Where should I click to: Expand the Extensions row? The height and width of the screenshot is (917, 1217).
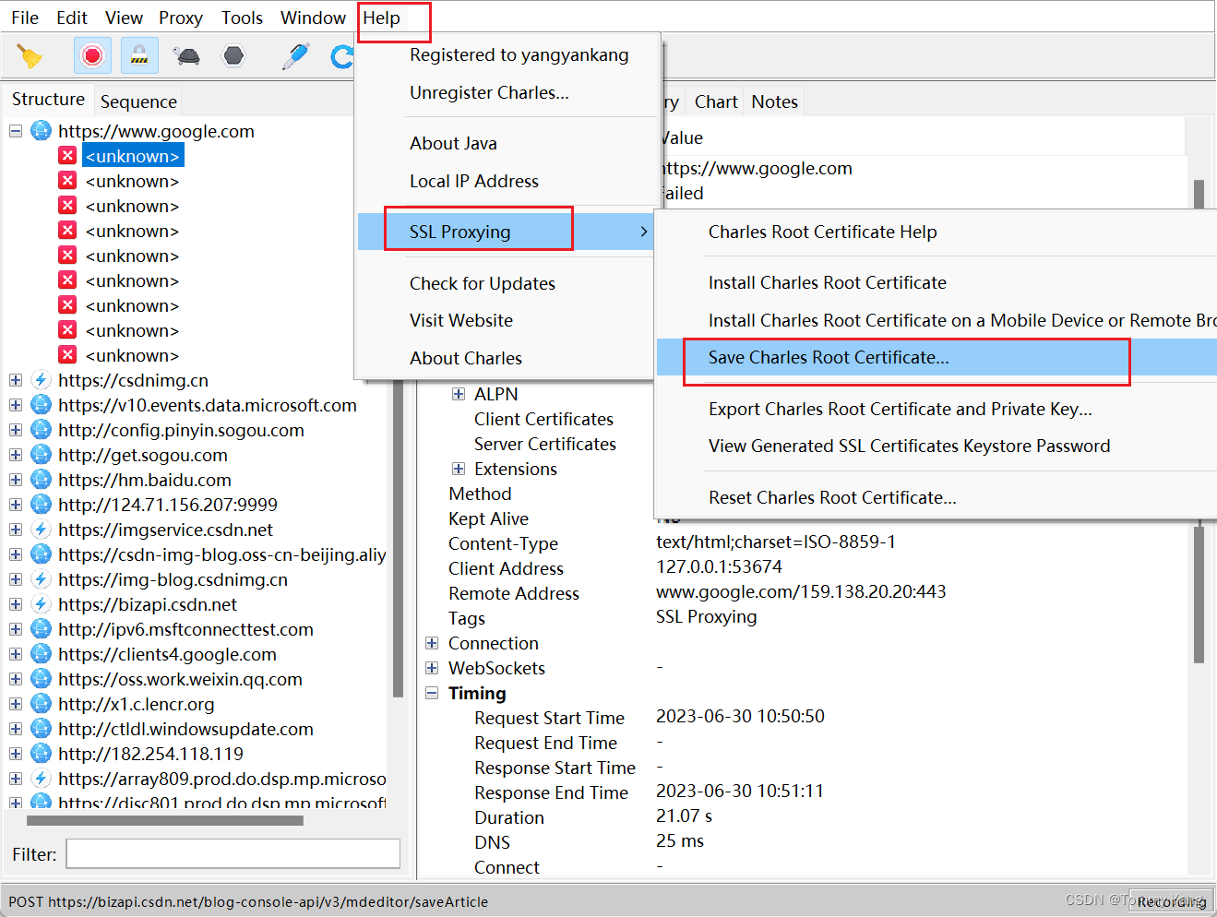[459, 469]
